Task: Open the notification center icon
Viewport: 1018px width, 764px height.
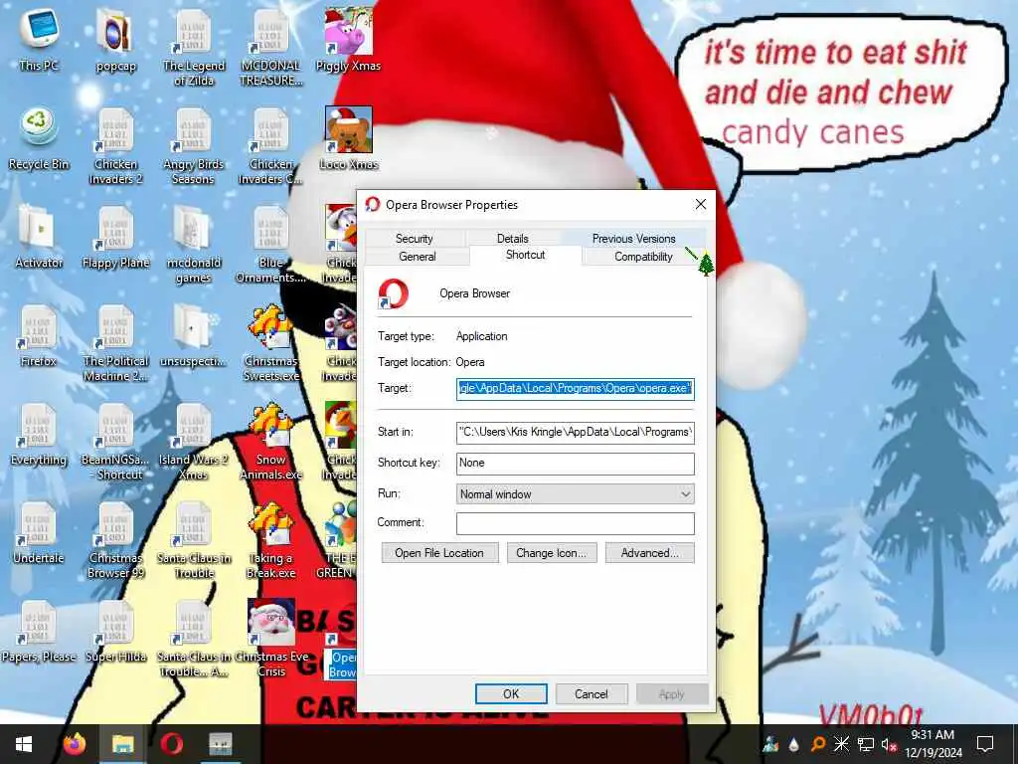Action: pos(985,744)
